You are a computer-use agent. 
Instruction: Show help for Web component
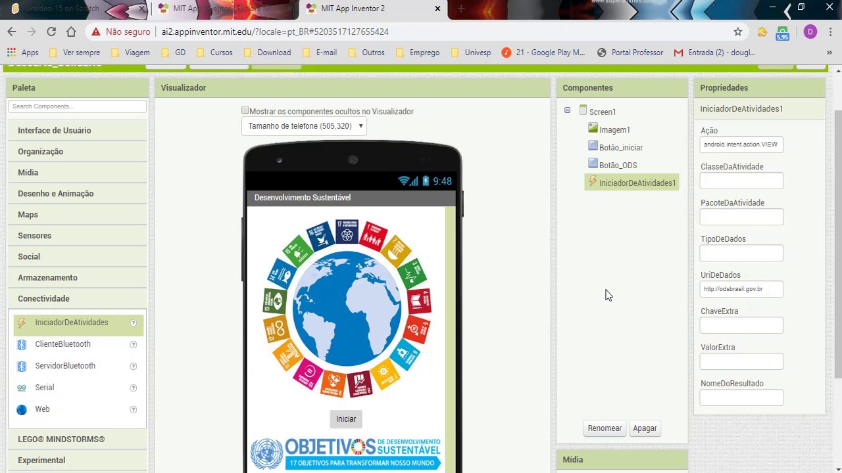pos(134,409)
